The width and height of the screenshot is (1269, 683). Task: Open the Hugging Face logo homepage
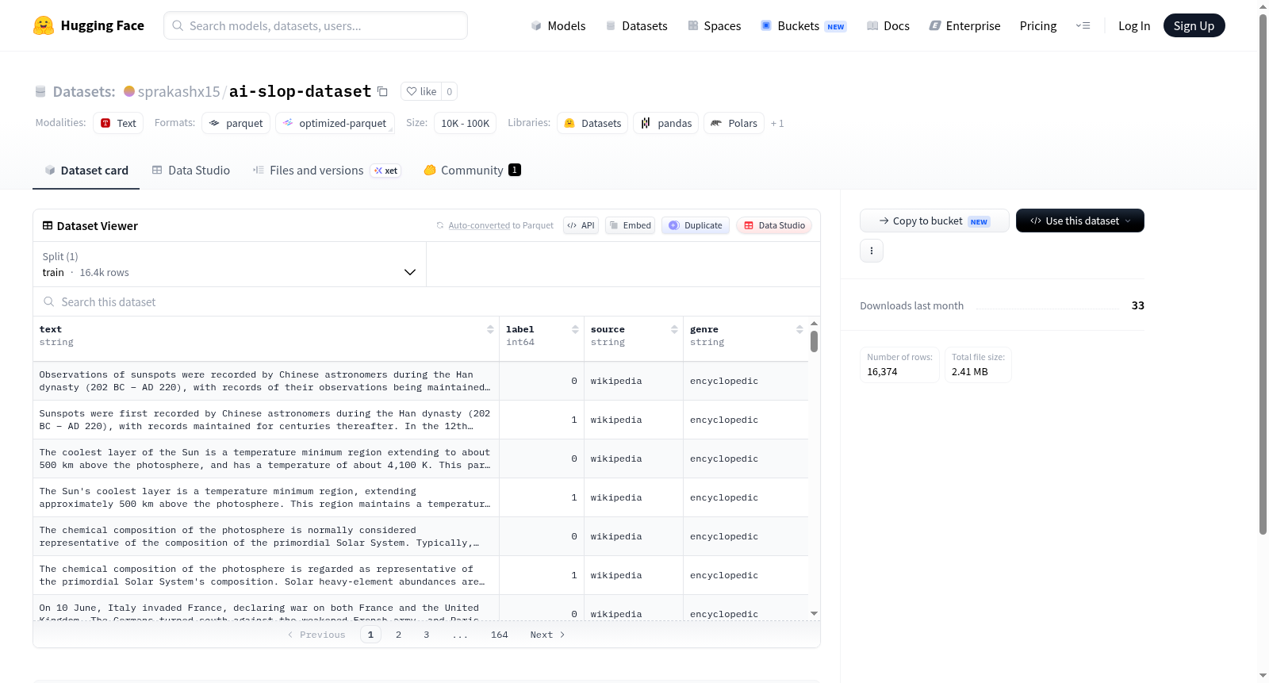click(89, 25)
